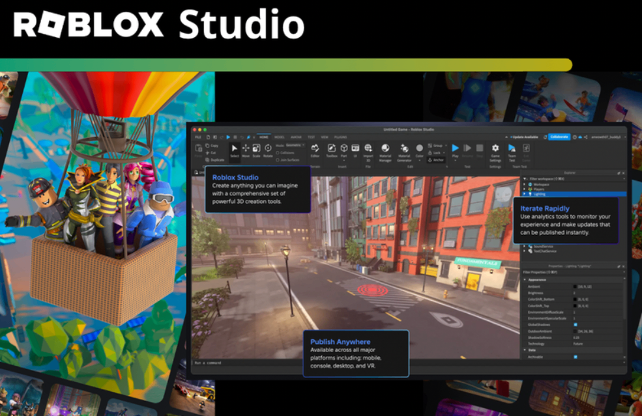The height and width of the screenshot is (416, 642).
Task: Activate the Scale tool
Action: pos(256,150)
